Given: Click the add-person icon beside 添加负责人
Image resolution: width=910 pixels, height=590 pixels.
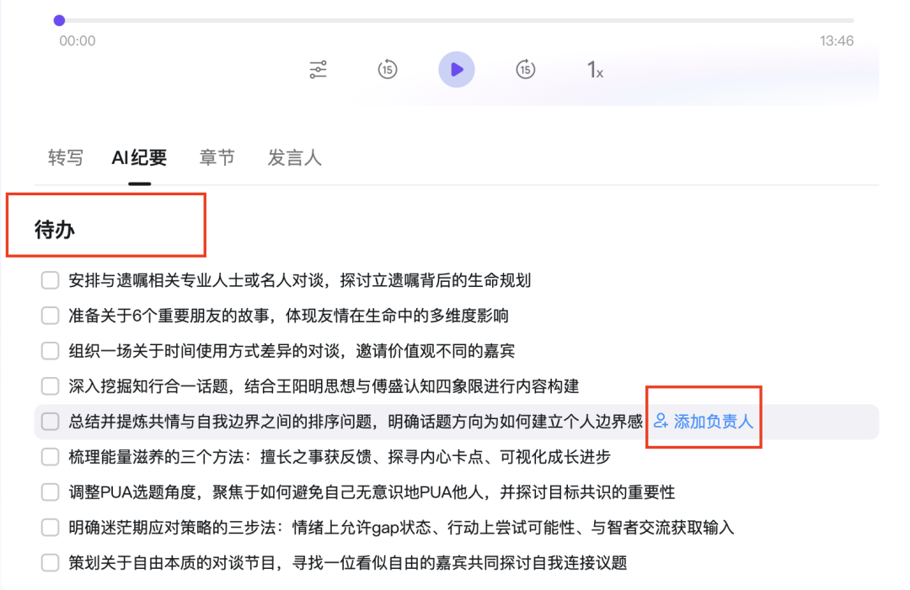Looking at the screenshot, I should 661,421.
